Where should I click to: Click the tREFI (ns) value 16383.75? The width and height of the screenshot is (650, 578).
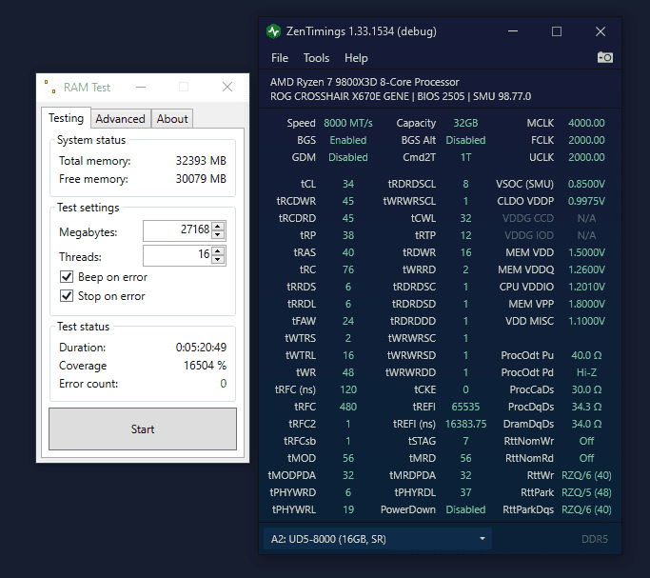pos(465,424)
